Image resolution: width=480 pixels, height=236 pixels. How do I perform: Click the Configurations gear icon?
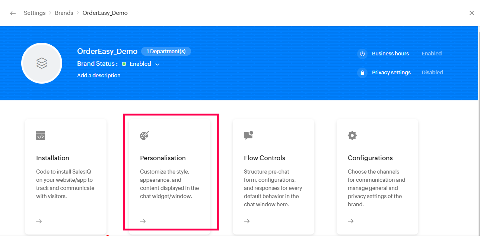click(352, 135)
